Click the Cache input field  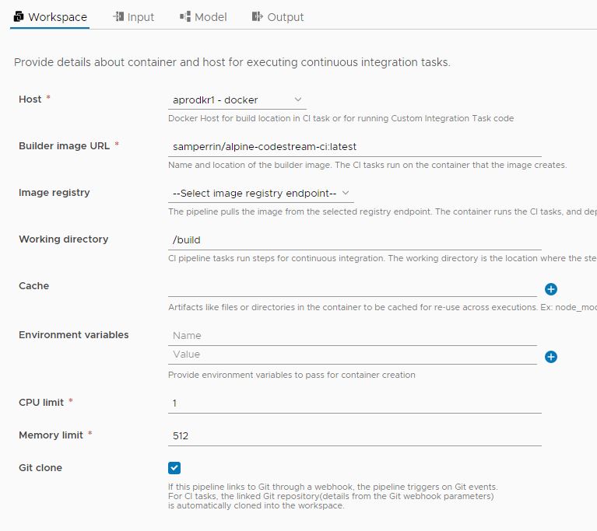[x=353, y=288]
